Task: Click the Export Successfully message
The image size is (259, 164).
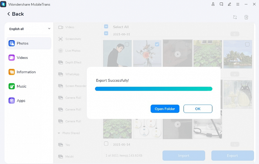Action: tap(112, 80)
